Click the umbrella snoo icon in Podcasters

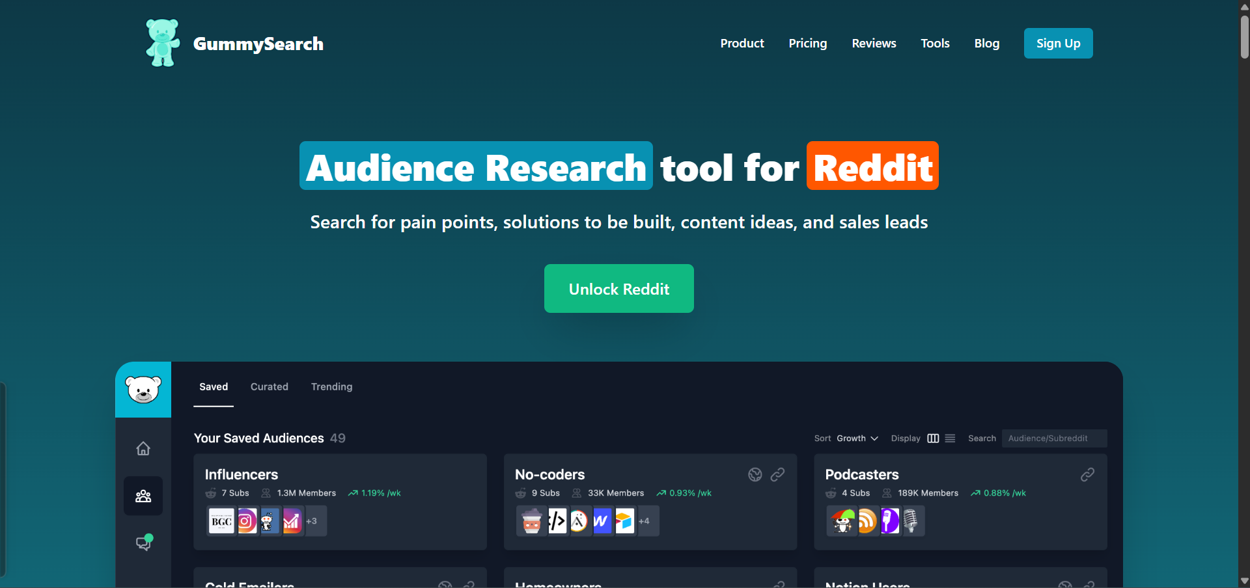coord(842,521)
